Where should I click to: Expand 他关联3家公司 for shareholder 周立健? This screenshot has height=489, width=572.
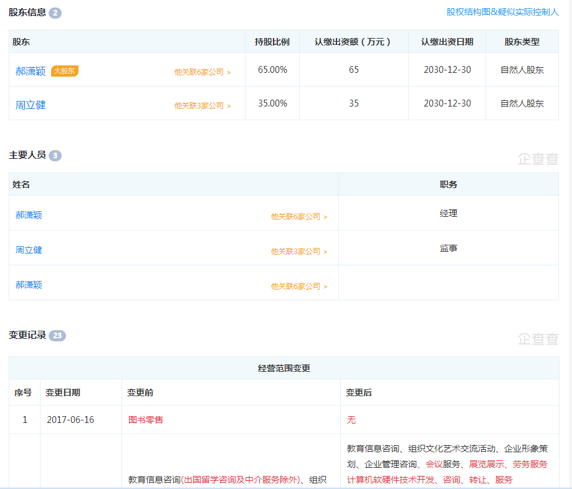tap(201, 105)
